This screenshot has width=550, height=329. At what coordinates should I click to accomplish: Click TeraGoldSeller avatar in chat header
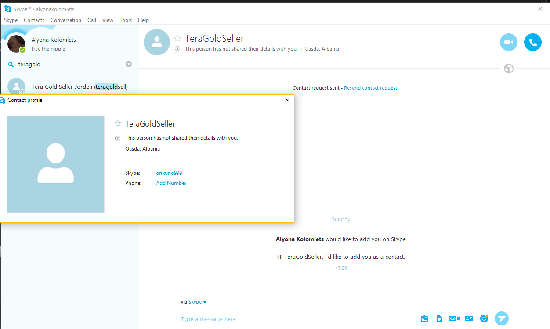(x=157, y=42)
